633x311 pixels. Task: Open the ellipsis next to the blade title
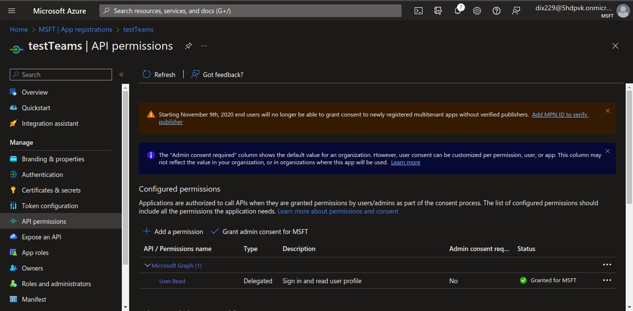coord(204,46)
